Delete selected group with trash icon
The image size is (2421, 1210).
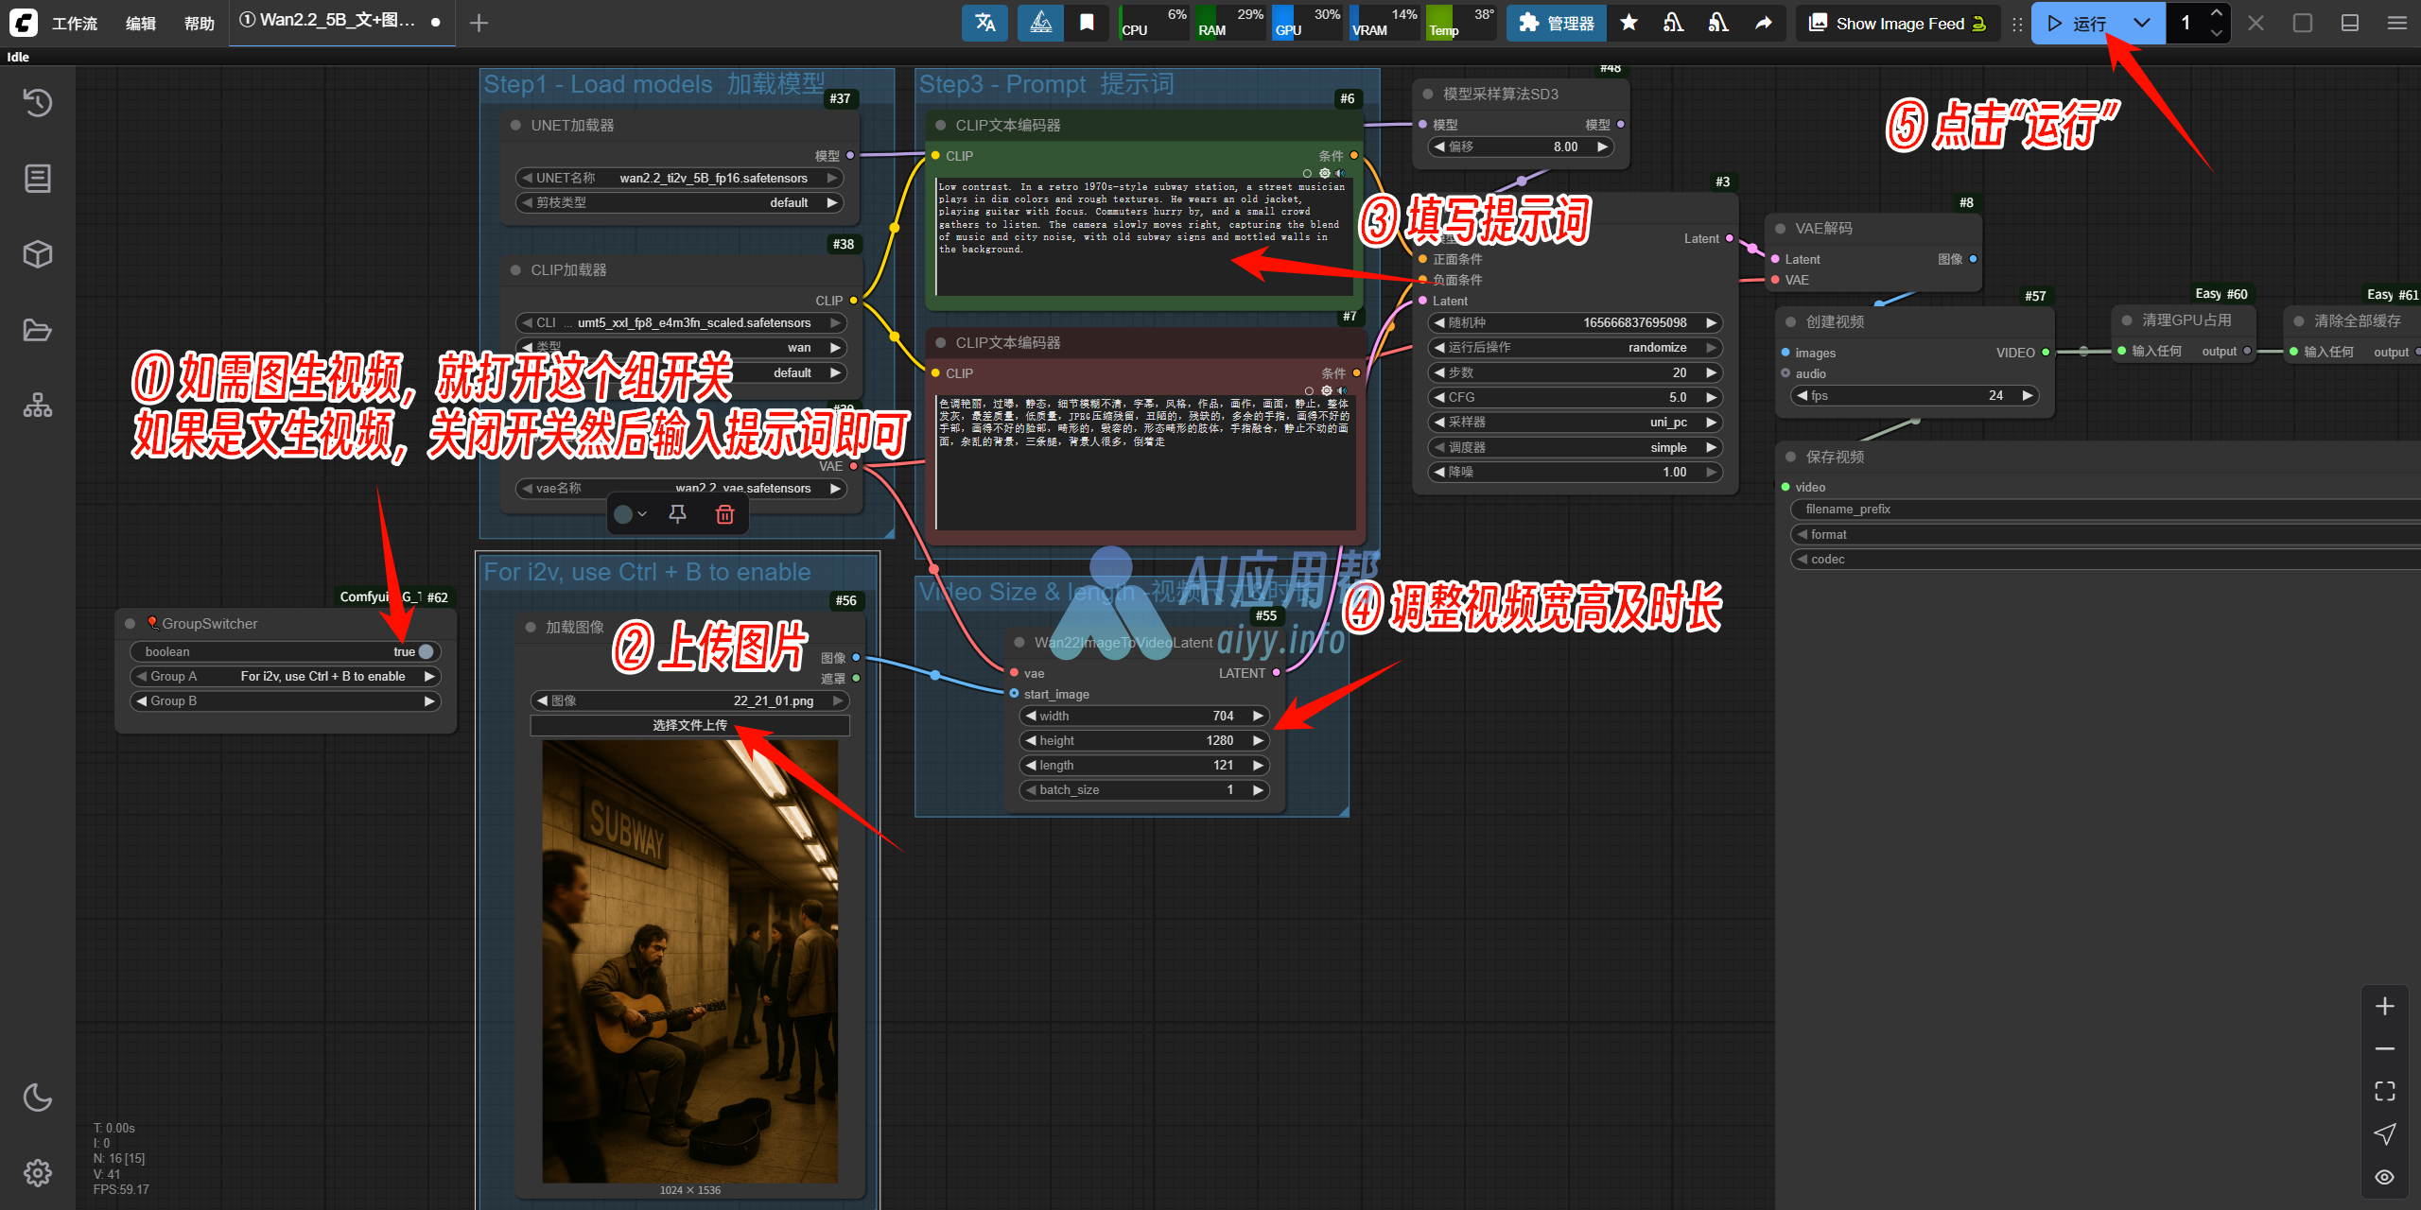(x=724, y=514)
